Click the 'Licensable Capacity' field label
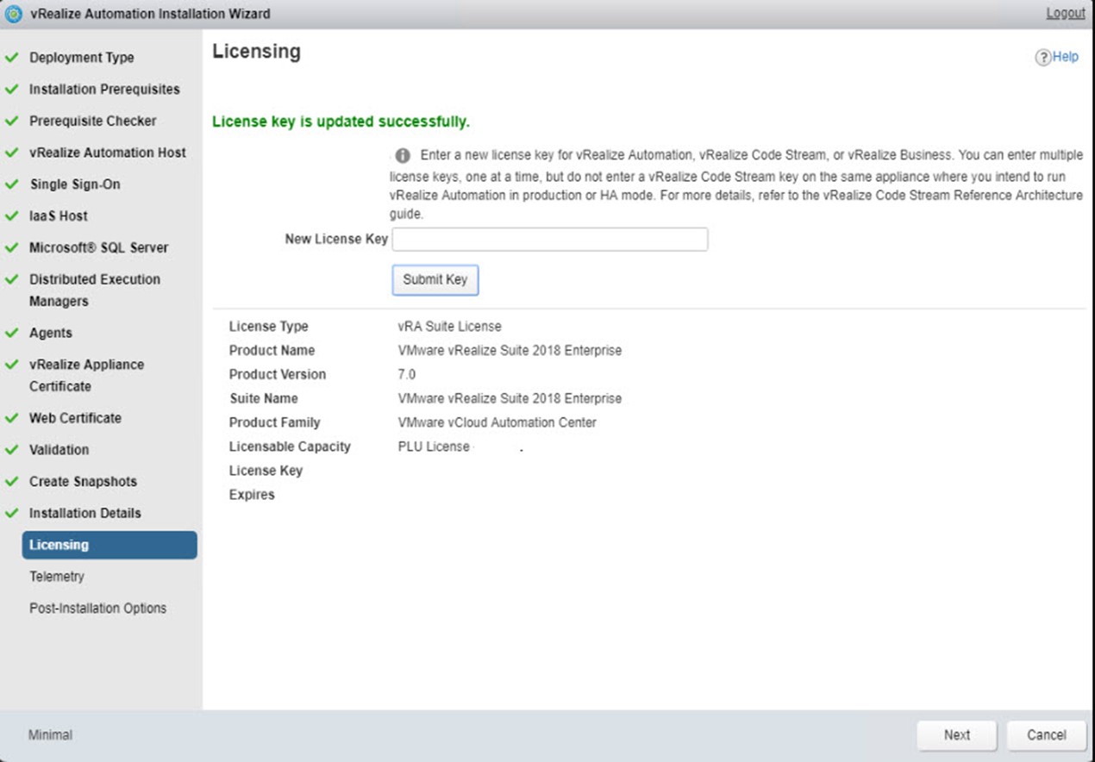1095x762 pixels. point(290,447)
